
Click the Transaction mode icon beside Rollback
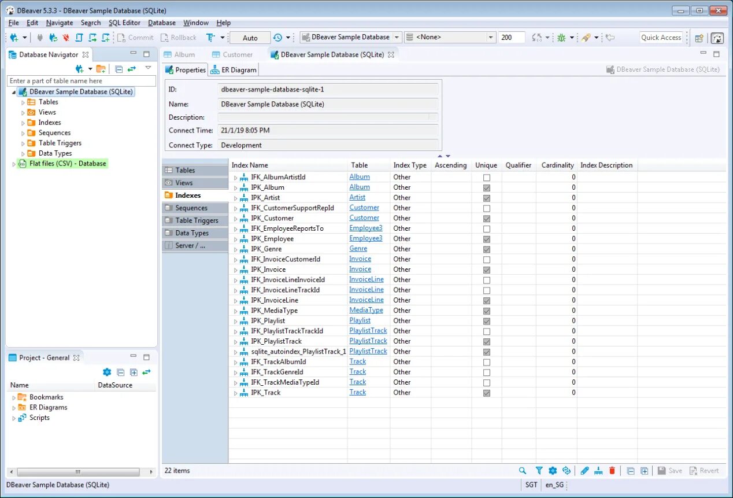pyautogui.click(x=210, y=38)
